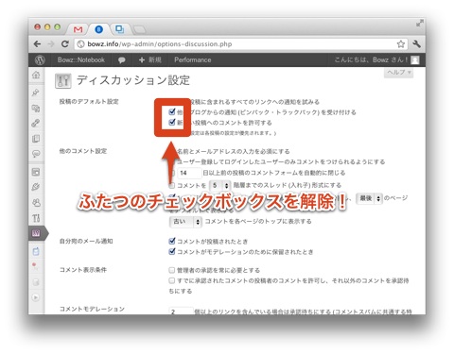Switch to the Gmail browser tab
The height and width of the screenshot is (354, 454).
pyautogui.click(x=78, y=29)
